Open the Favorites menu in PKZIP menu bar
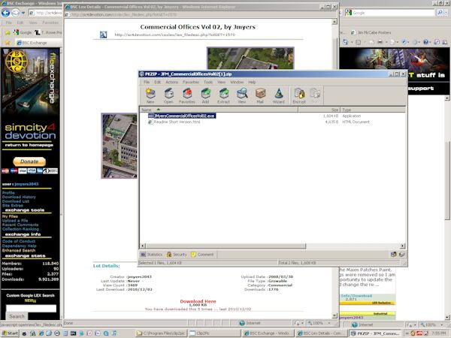451x338 pixels. pos(191,82)
